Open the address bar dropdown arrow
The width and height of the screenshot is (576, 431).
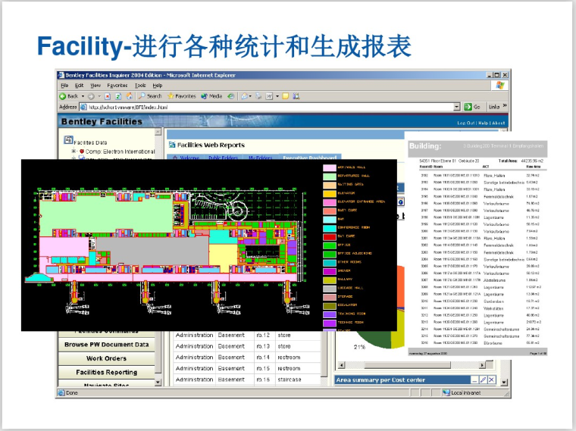pos(457,107)
